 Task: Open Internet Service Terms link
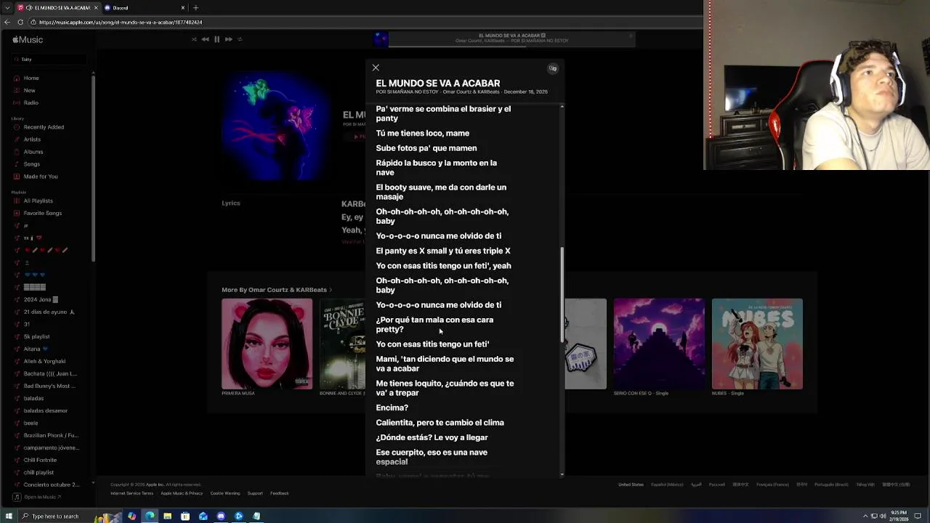tap(132, 493)
